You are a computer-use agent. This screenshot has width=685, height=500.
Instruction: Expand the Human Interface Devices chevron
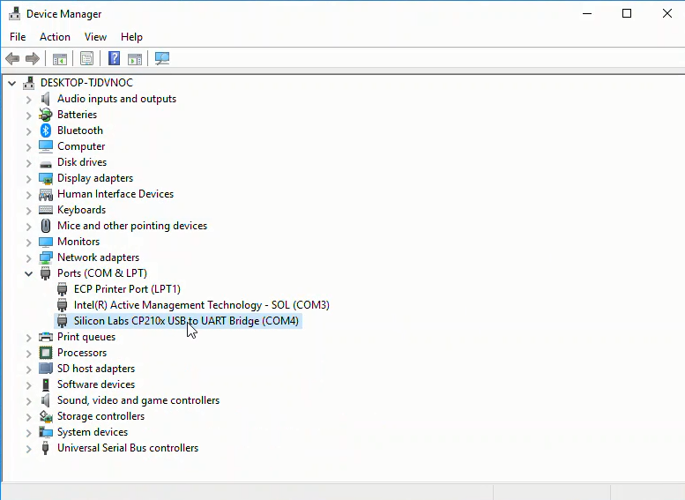tap(29, 195)
